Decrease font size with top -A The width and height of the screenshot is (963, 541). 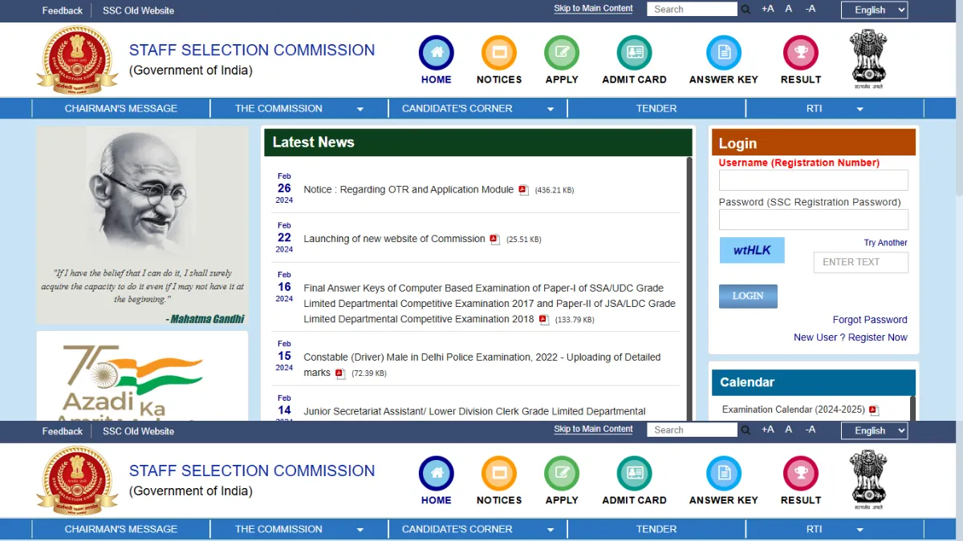(811, 9)
